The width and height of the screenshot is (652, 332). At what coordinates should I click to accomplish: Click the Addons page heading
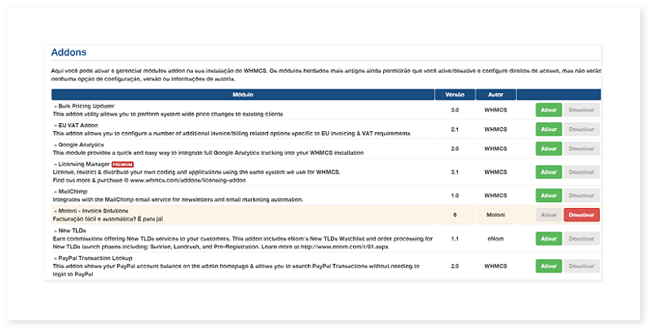pyautogui.click(x=68, y=52)
